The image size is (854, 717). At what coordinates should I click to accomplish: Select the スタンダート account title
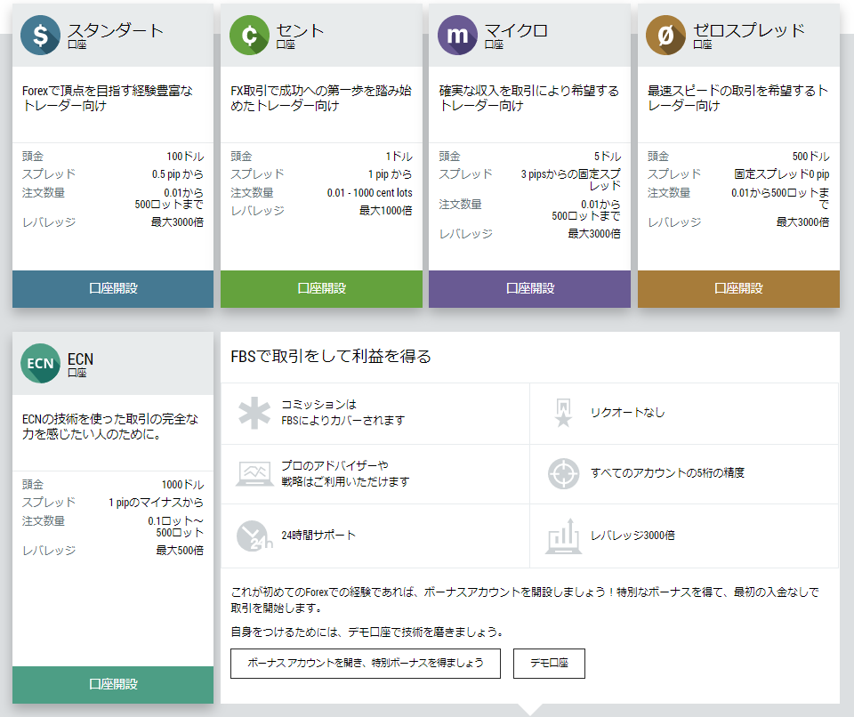pyautogui.click(x=116, y=30)
